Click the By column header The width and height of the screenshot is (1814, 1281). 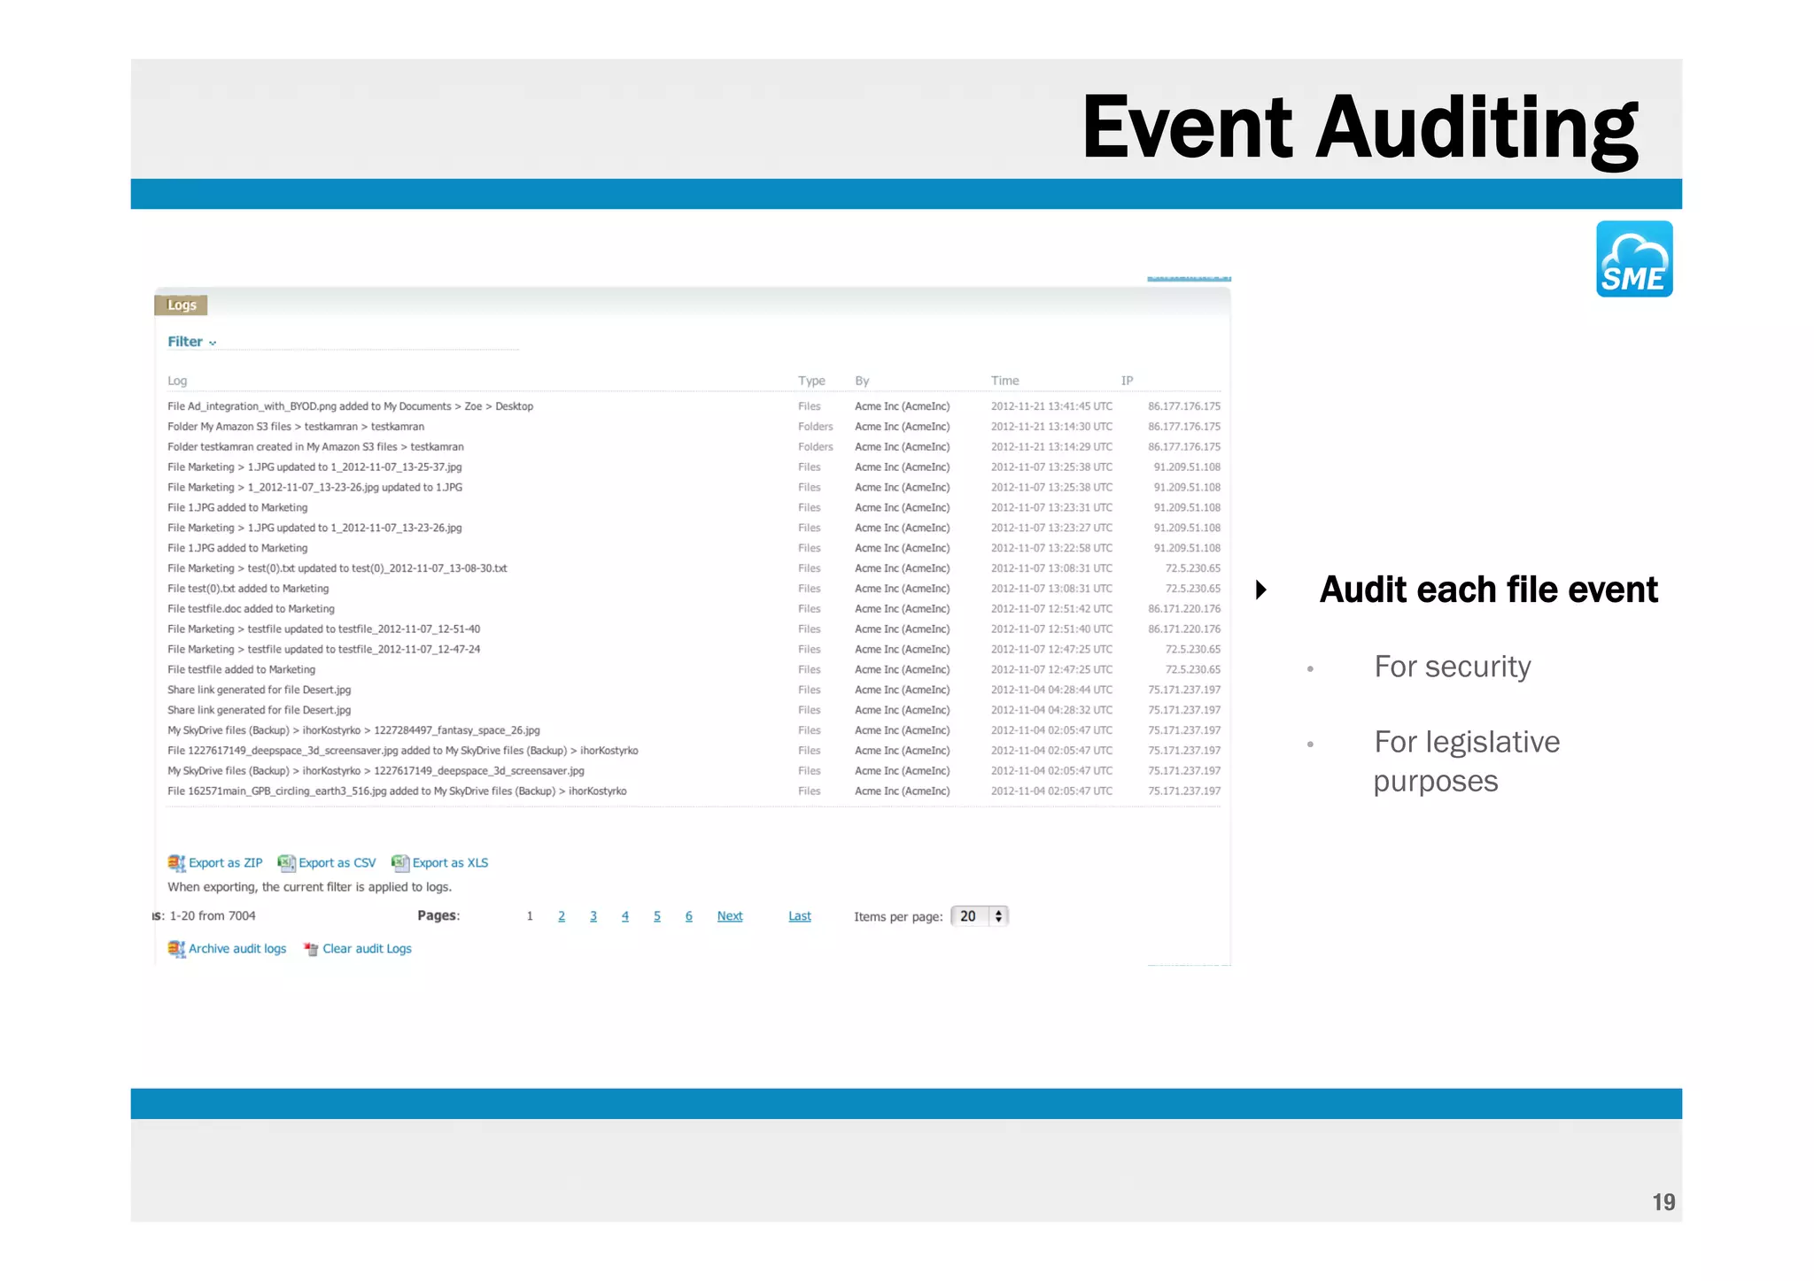[x=862, y=381]
